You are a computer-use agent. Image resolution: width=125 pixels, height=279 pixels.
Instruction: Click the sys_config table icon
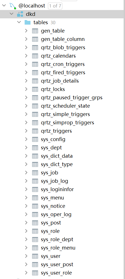coord(35,139)
